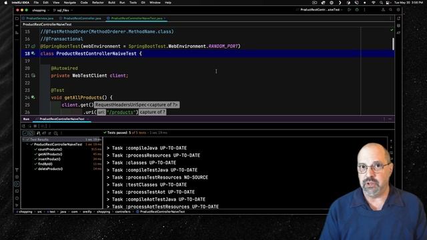The width and height of the screenshot is (427, 240).
Task: Toggle Show Passed tests filter
Action: coord(25,133)
